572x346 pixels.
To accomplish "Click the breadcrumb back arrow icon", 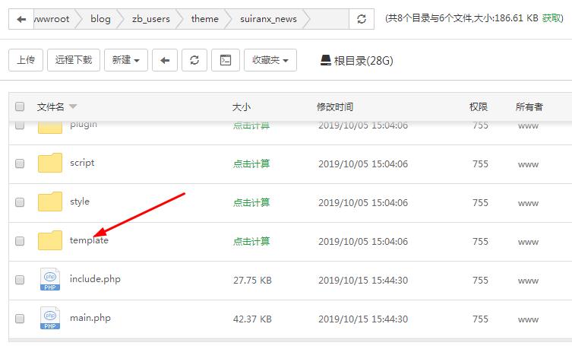I will click(x=21, y=19).
